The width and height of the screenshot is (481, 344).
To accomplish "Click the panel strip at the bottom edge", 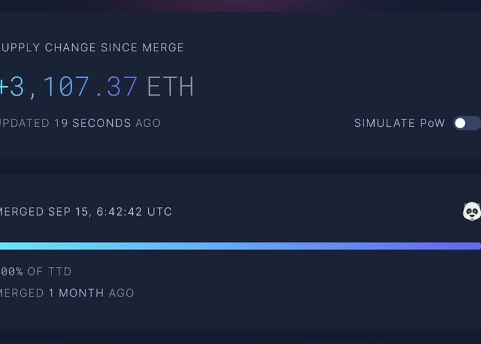I will pos(240,336).
